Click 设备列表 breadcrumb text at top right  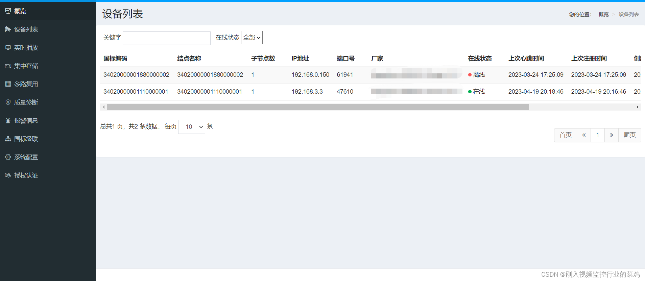(629, 15)
